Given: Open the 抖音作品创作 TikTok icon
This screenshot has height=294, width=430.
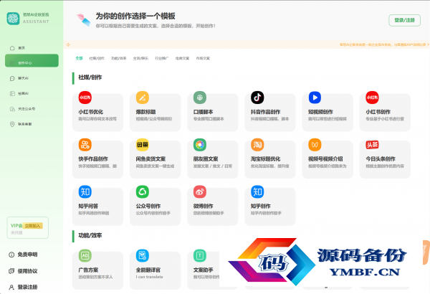Looking at the screenshot, I should click(257, 98).
